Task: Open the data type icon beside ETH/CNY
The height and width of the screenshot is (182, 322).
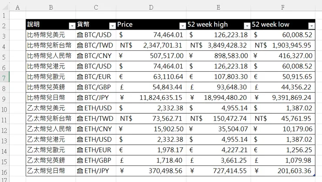Action: (x=80, y=129)
